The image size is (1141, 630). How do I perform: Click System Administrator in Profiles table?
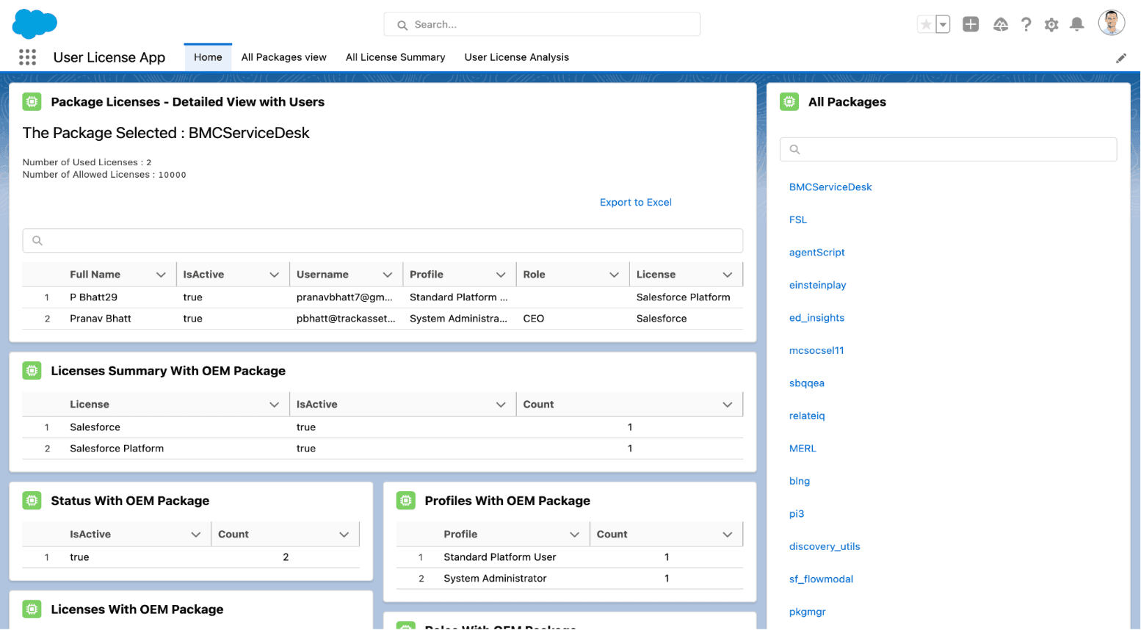[x=495, y=579]
